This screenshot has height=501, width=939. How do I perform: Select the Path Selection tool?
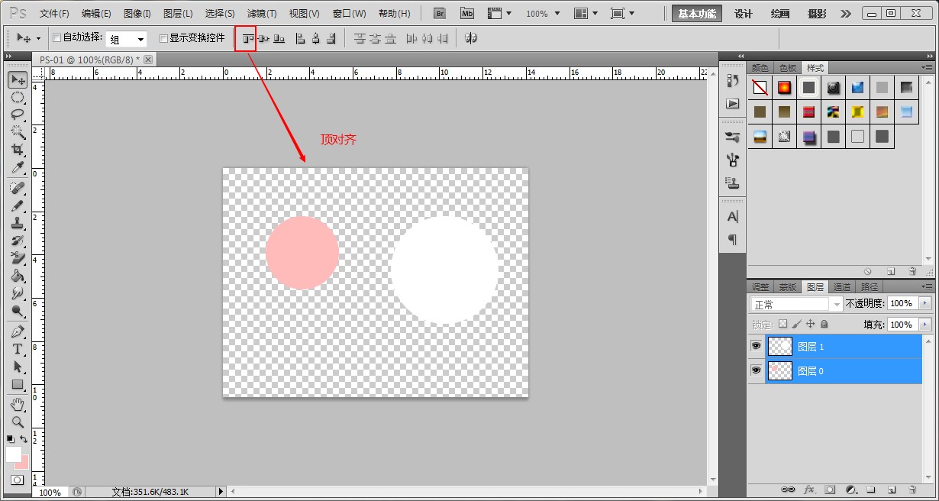click(x=18, y=367)
